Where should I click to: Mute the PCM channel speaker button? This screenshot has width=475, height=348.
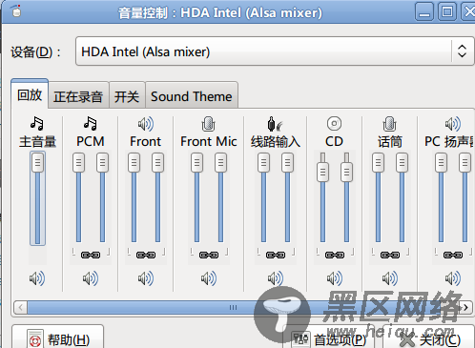(91, 278)
